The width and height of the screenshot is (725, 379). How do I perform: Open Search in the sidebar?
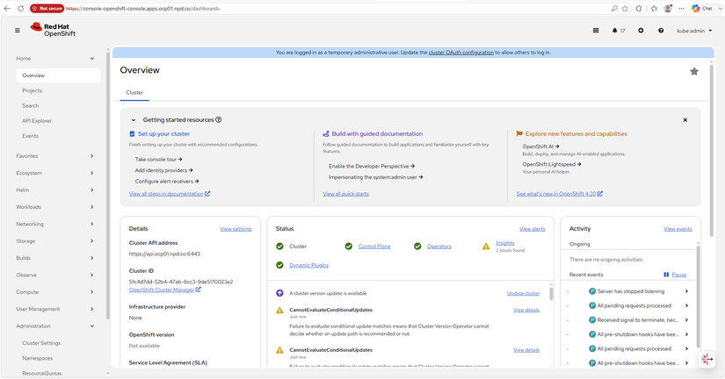[31, 105]
